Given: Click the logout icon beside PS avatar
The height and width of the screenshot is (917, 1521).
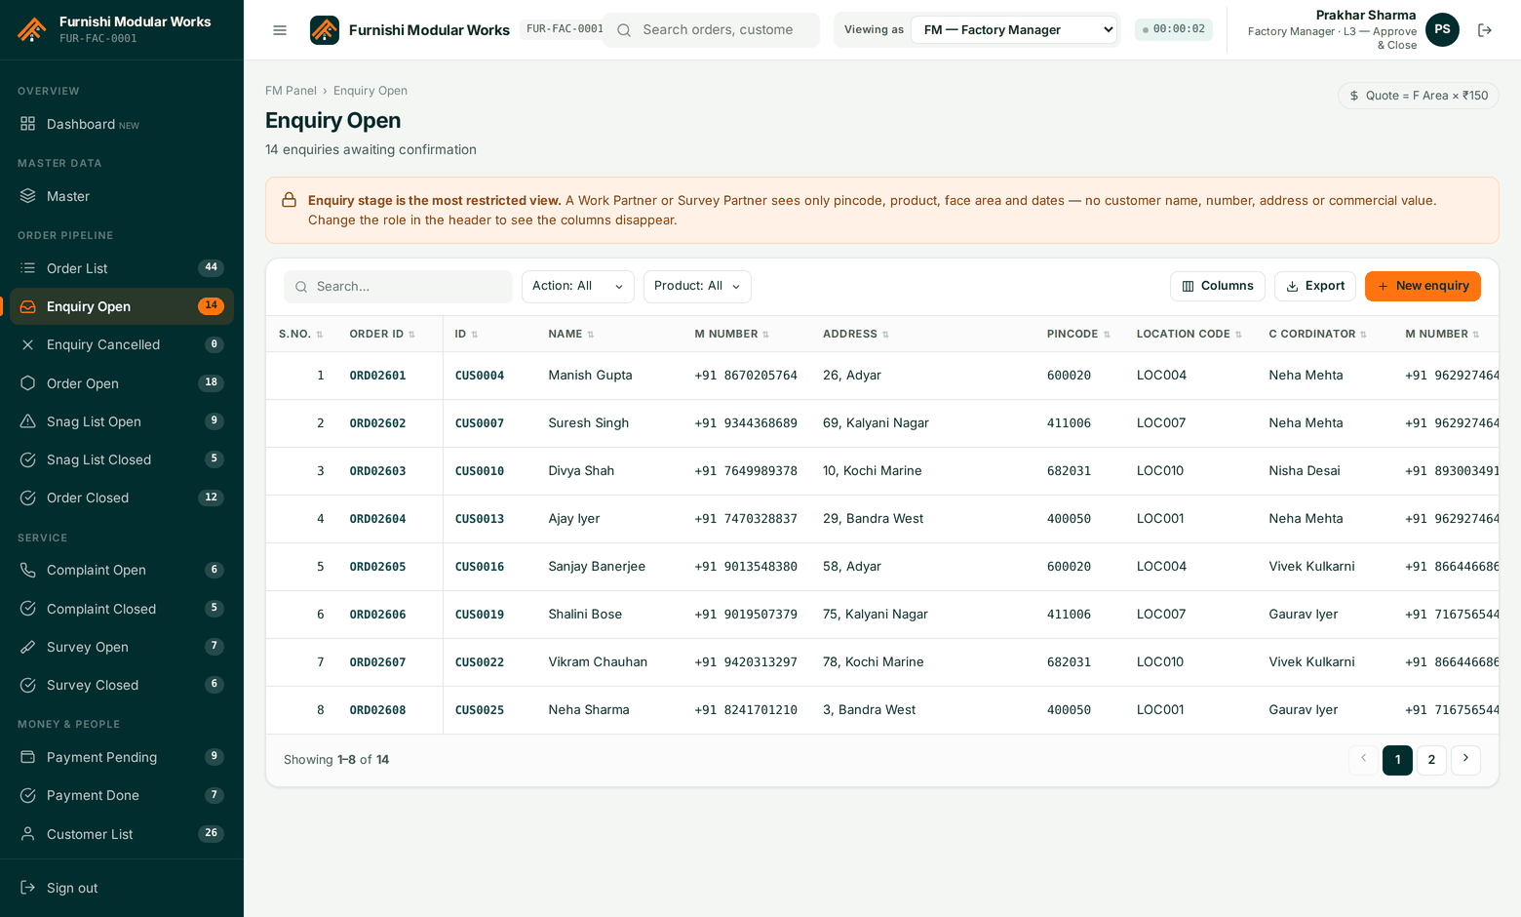Looking at the screenshot, I should (1485, 30).
